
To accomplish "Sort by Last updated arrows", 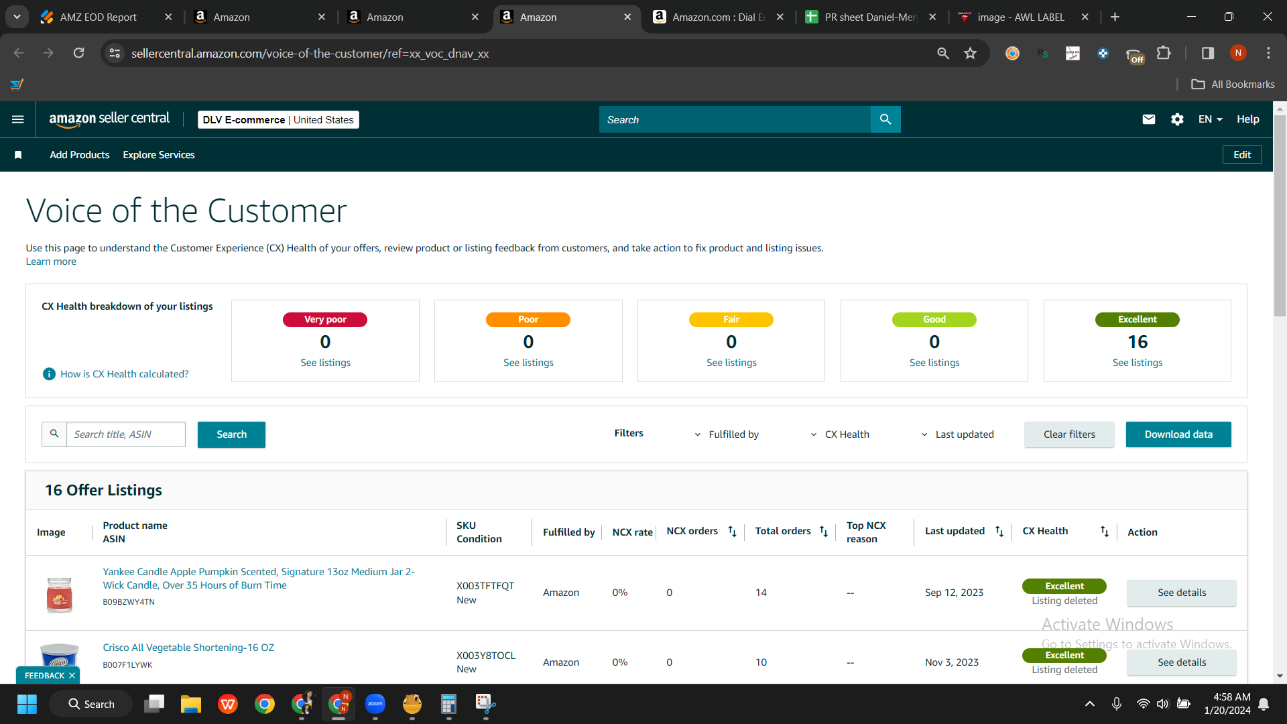I will pos(999,532).
